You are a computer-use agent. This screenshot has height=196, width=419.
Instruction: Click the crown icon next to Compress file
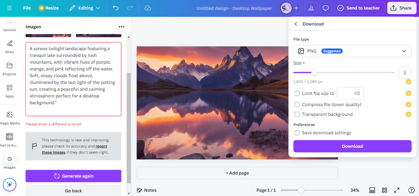coord(409,105)
